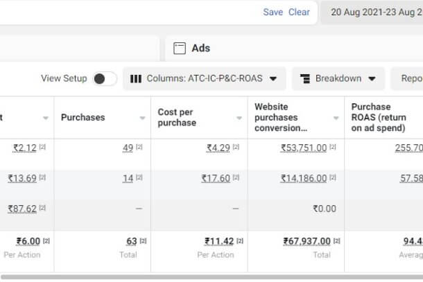Click footnote [2] marker beside 49 purchases
Screen dimensions: 423x282
point(139,148)
